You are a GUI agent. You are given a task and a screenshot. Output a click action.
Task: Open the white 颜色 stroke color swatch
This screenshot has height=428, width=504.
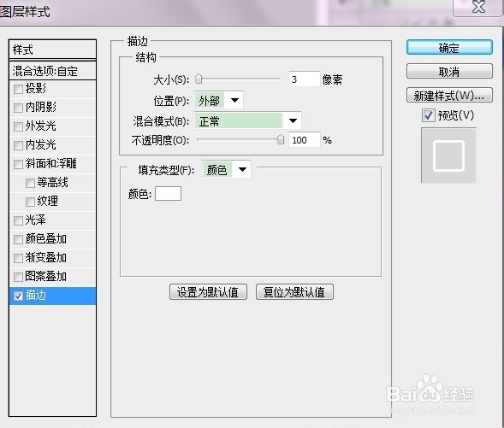pos(168,193)
